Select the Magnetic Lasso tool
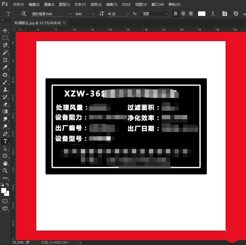This screenshot has width=246, height=245. (x=5, y=45)
